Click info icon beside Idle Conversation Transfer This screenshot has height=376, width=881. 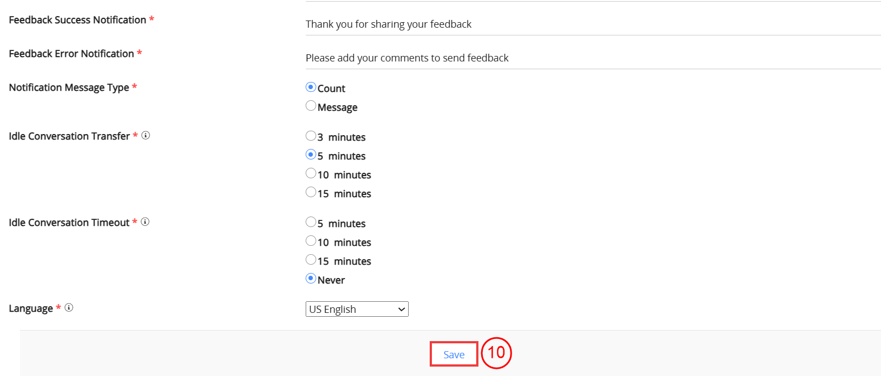click(146, 135)
